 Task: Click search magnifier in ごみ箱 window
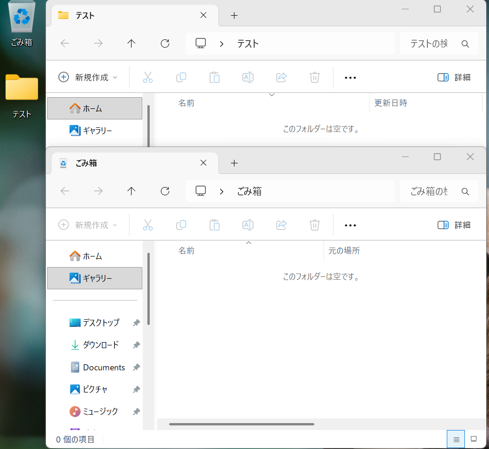pos(465,192)
